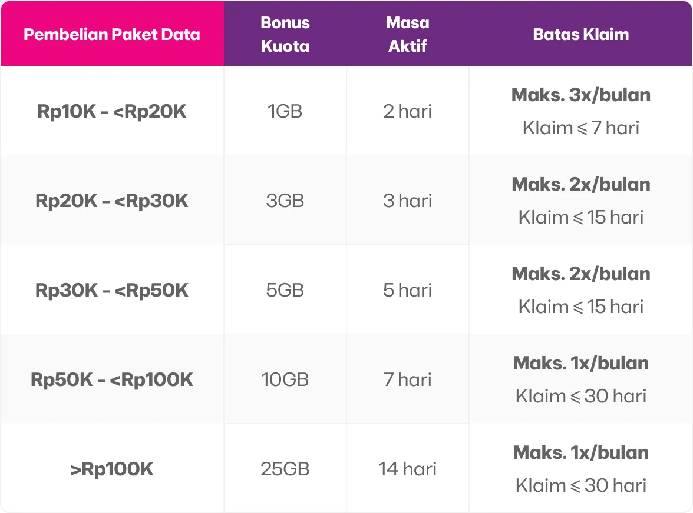Screen dimensions: 693x513
Task: Click the >Rp100K package cell
Action: click(112, 469)
